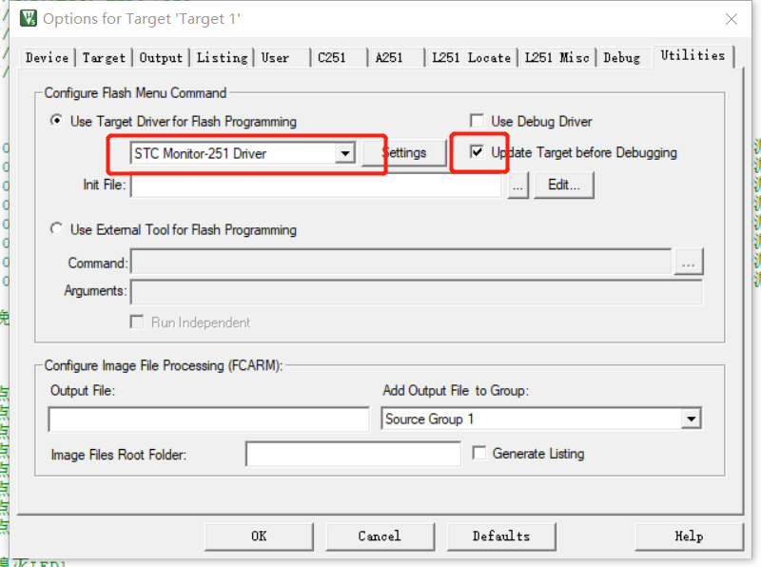Open the Target tab
This screenshot has height=567, width=761.
104,58
